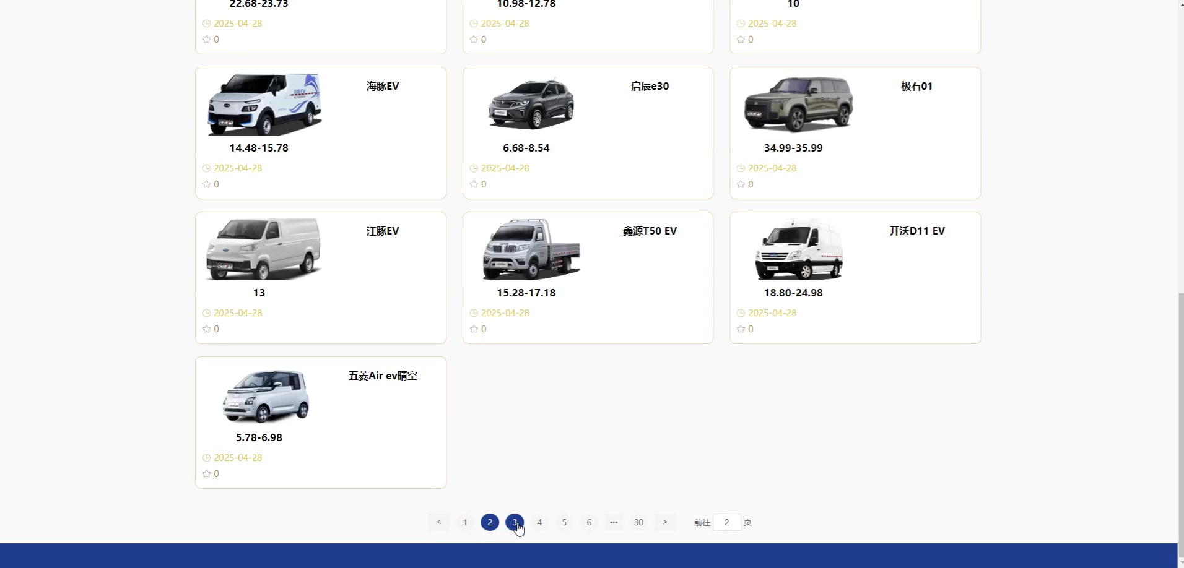Click the star icon on the 22.68-23.73 card
Viewport: 1184px width, 568px height.
[207, 40]
